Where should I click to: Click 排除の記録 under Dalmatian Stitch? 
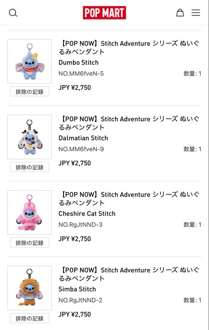29,167
